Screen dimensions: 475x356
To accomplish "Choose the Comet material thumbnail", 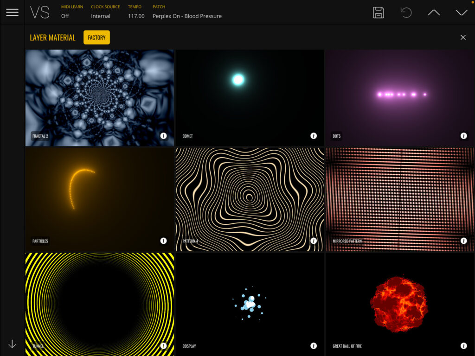I will point(250,98).
